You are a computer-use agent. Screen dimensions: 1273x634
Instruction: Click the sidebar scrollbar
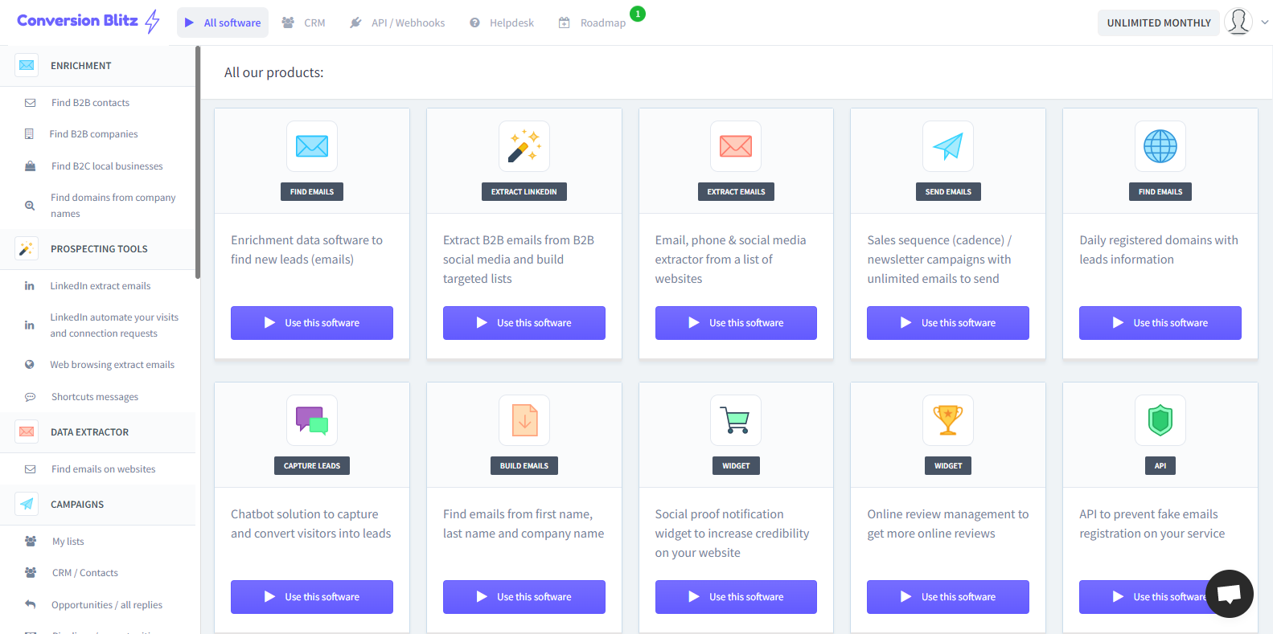(x=198, y=162)
